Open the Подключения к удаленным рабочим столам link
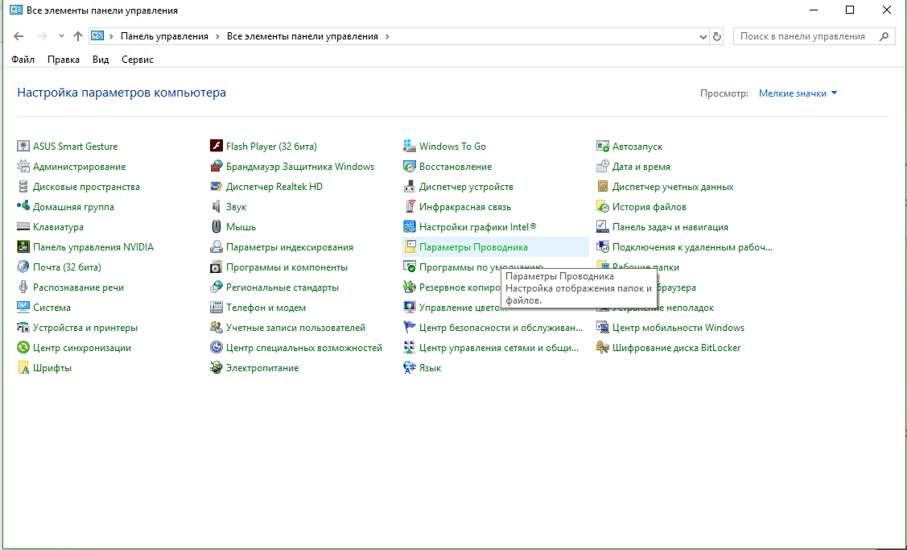The image size is (907, 550). tap(692, 247)
